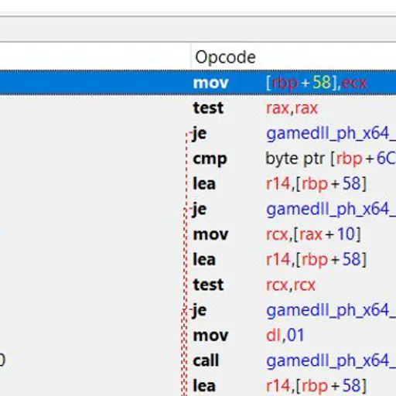Screen dimensions: 396x396
Task: Select the lea r14,[rbp+58] row after call
Action: pos(198,385)
